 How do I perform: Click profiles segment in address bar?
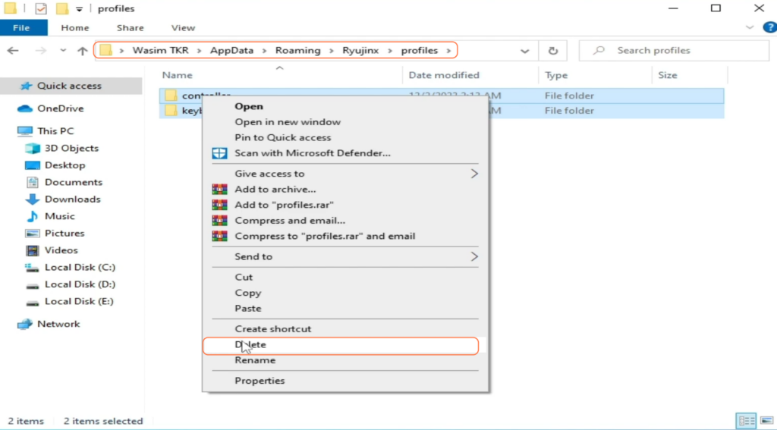click(x=419, y=51)
